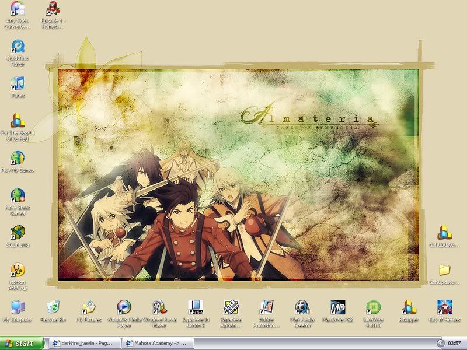The width and height of the screenshot is (467, 350).
Task: Expand hidden system tray icons arrow
Action: 441,344
